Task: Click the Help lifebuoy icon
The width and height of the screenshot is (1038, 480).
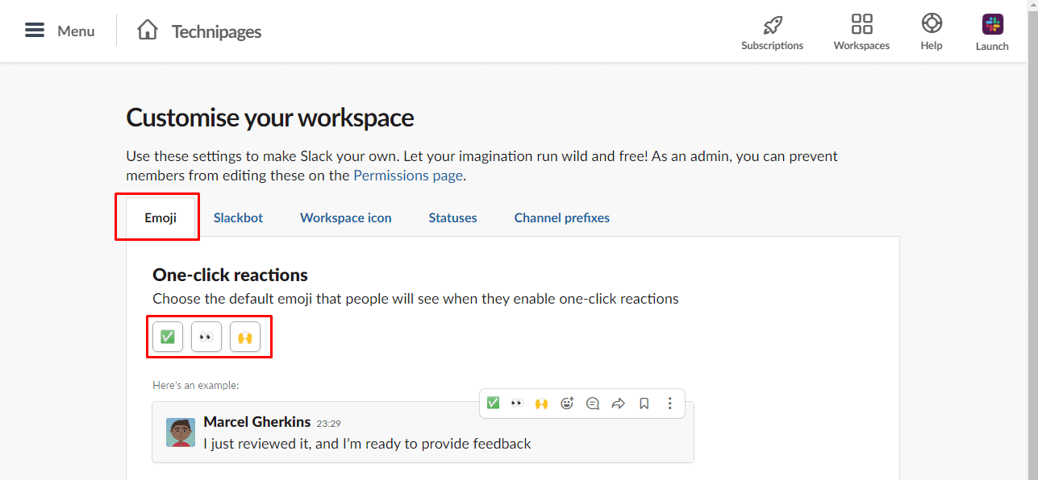Action: (x=931, y=23)
